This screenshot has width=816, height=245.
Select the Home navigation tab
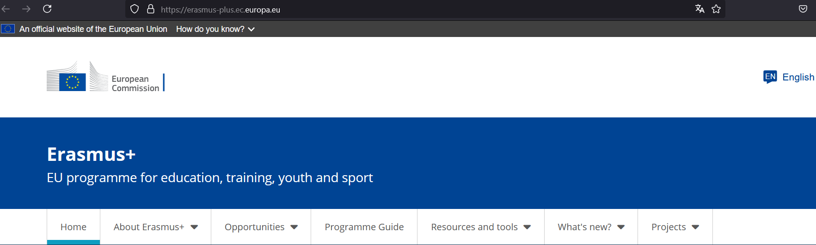tap(74, 227)
